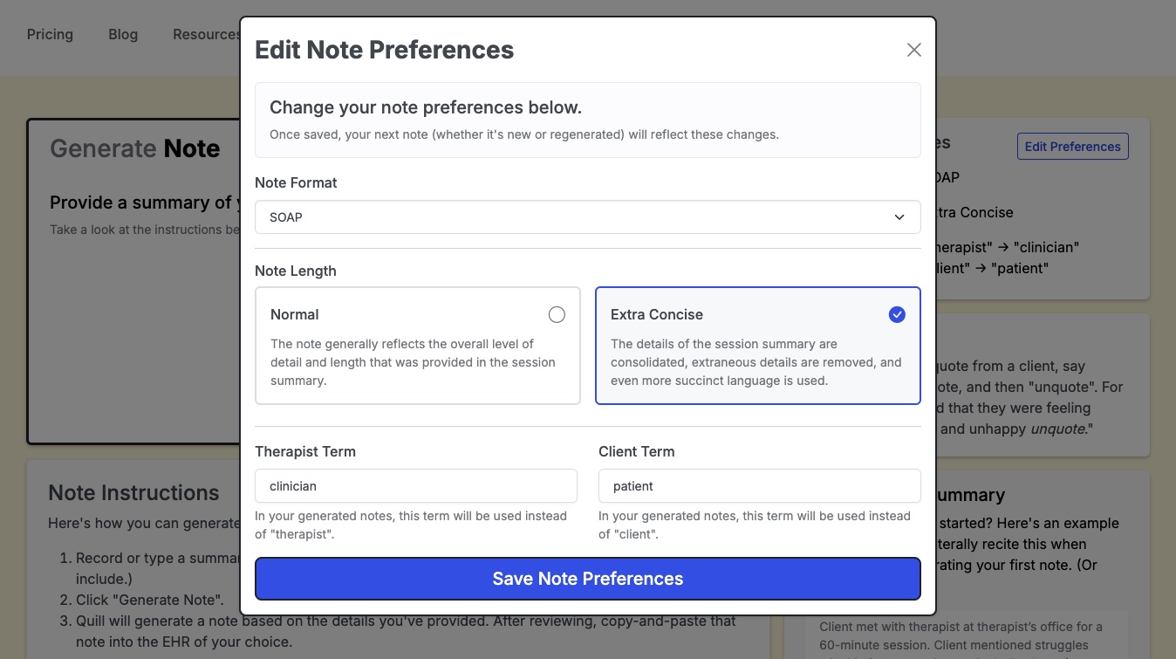The width and height of the screenshot is (1176, 659).
Task: Click Edit Preferences button behind dialog
Action: click(x=1072, y=147)
